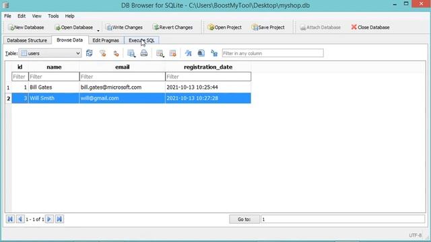The height and width of the screenshot is (242, 431).
Task: Select the Bill Gates name cell
Action: [54, 87]
